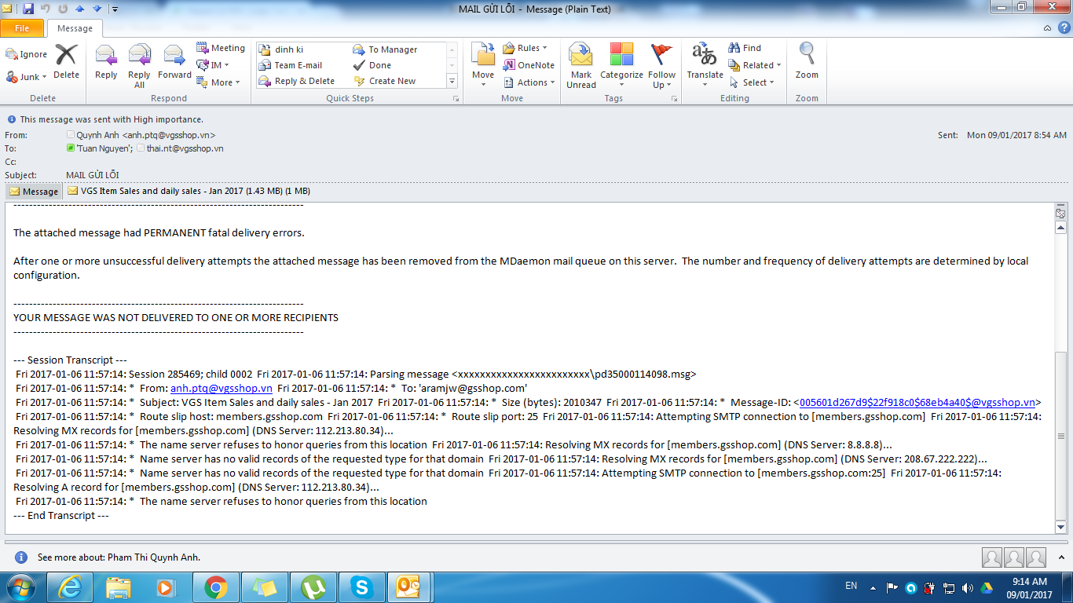Image resolution: width=1073 pixels, height=603 pixels.
Task: Click 'See more about: Pham Thi Quynh Anh'
Action: click(x=119, y=557)
